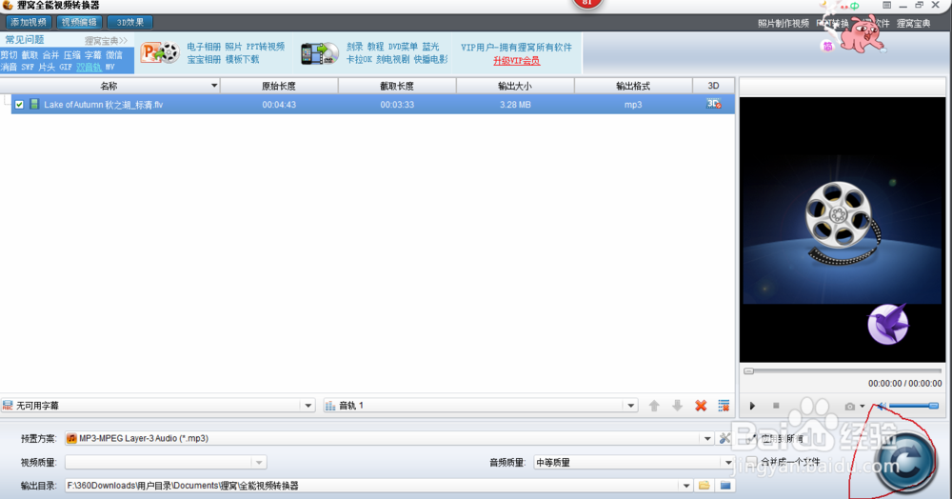Move selected file up with arrow
The image size is (952, 499).
point(654,406)
